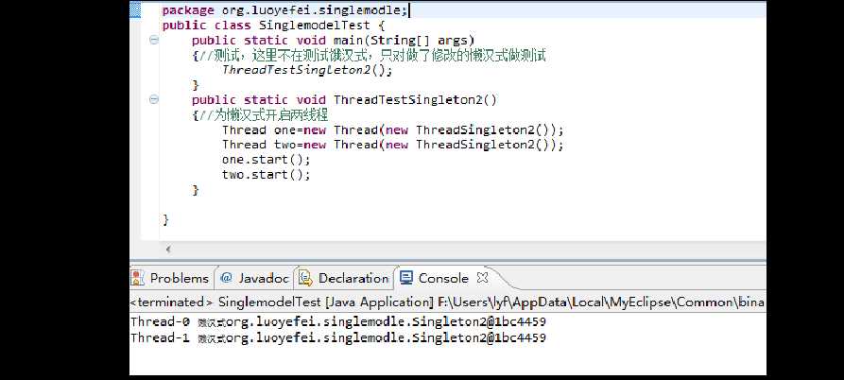The height and width of the screenshot is (380, 844).
Task: Click the two.start(); statement
Action: coord(266,174)
